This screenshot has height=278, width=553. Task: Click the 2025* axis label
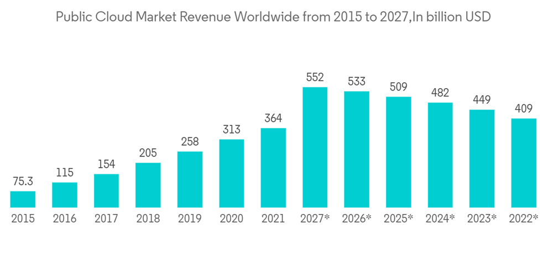pos(398,219)
